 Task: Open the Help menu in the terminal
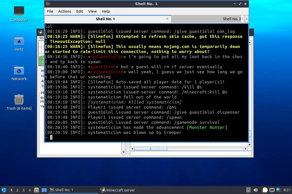tap(106, 11)
